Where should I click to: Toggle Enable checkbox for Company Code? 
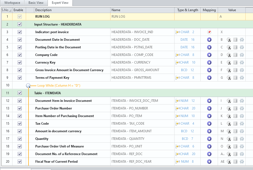[20, 55]
